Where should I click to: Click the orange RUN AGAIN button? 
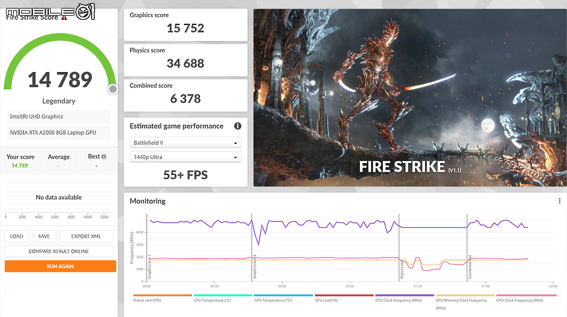pyautogui.click(x=60, y=266)
